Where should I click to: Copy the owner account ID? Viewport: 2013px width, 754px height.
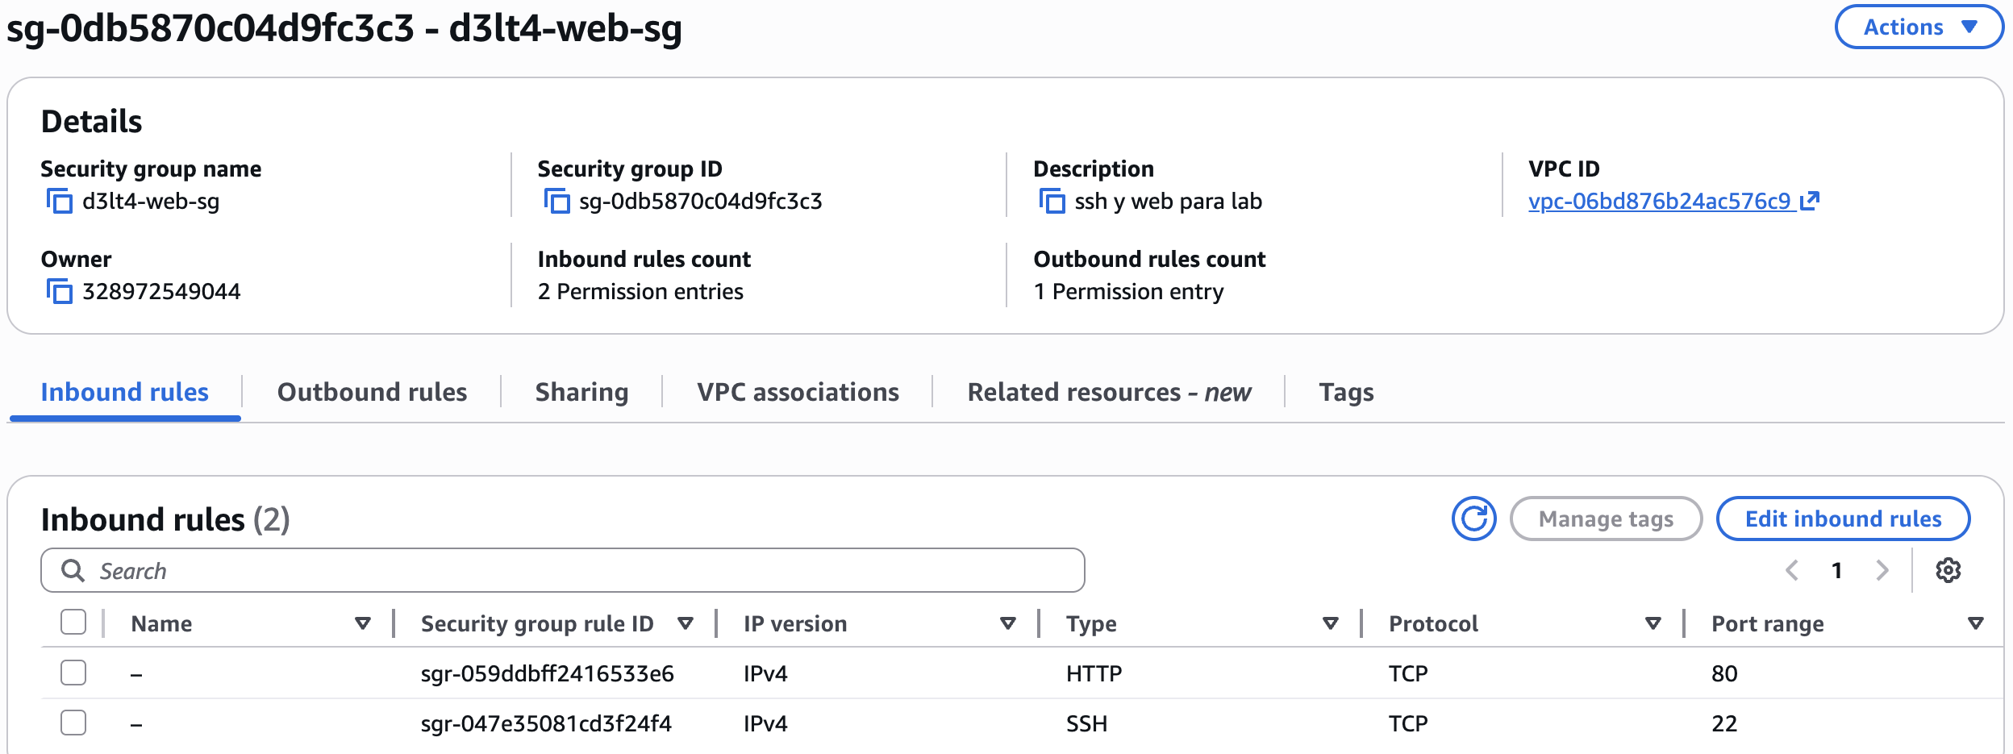(x=59, y=291)
